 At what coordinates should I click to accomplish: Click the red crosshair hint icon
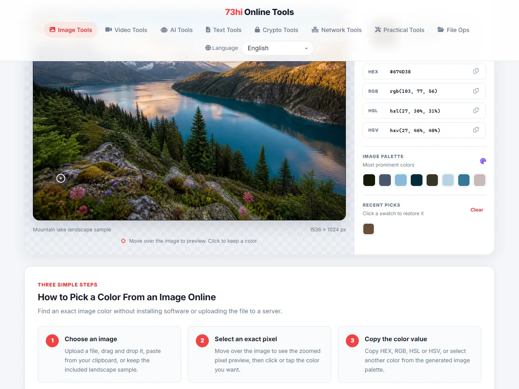pyautogui.click(x=123, y=241)
